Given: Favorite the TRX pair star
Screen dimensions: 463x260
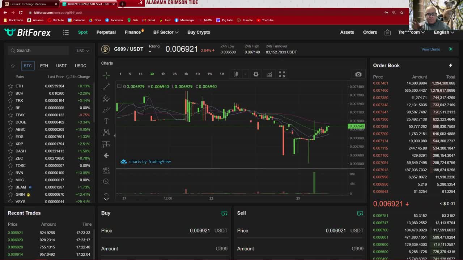Looking at the screenshot, I should (10, 100).
